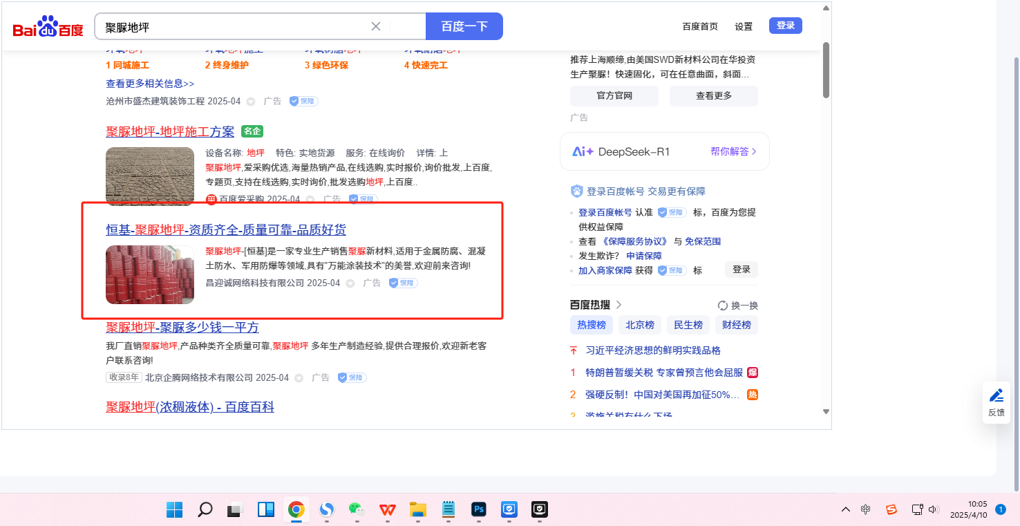Launch Photoshop from the taskbar

click(x=478, y=510)
